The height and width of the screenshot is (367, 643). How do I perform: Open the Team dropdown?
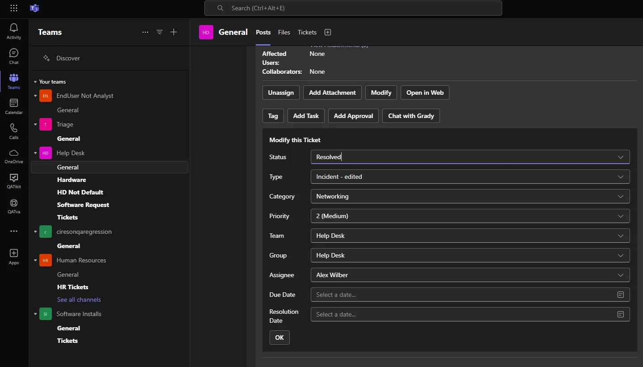coord(470,236)
